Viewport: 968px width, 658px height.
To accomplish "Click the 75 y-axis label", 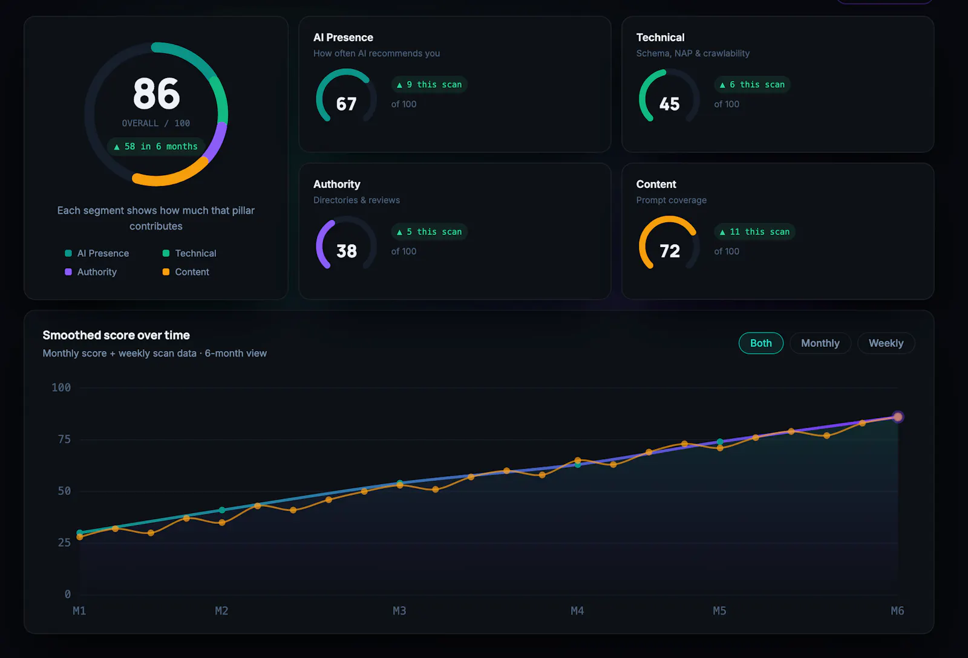I will click(64, 439).
